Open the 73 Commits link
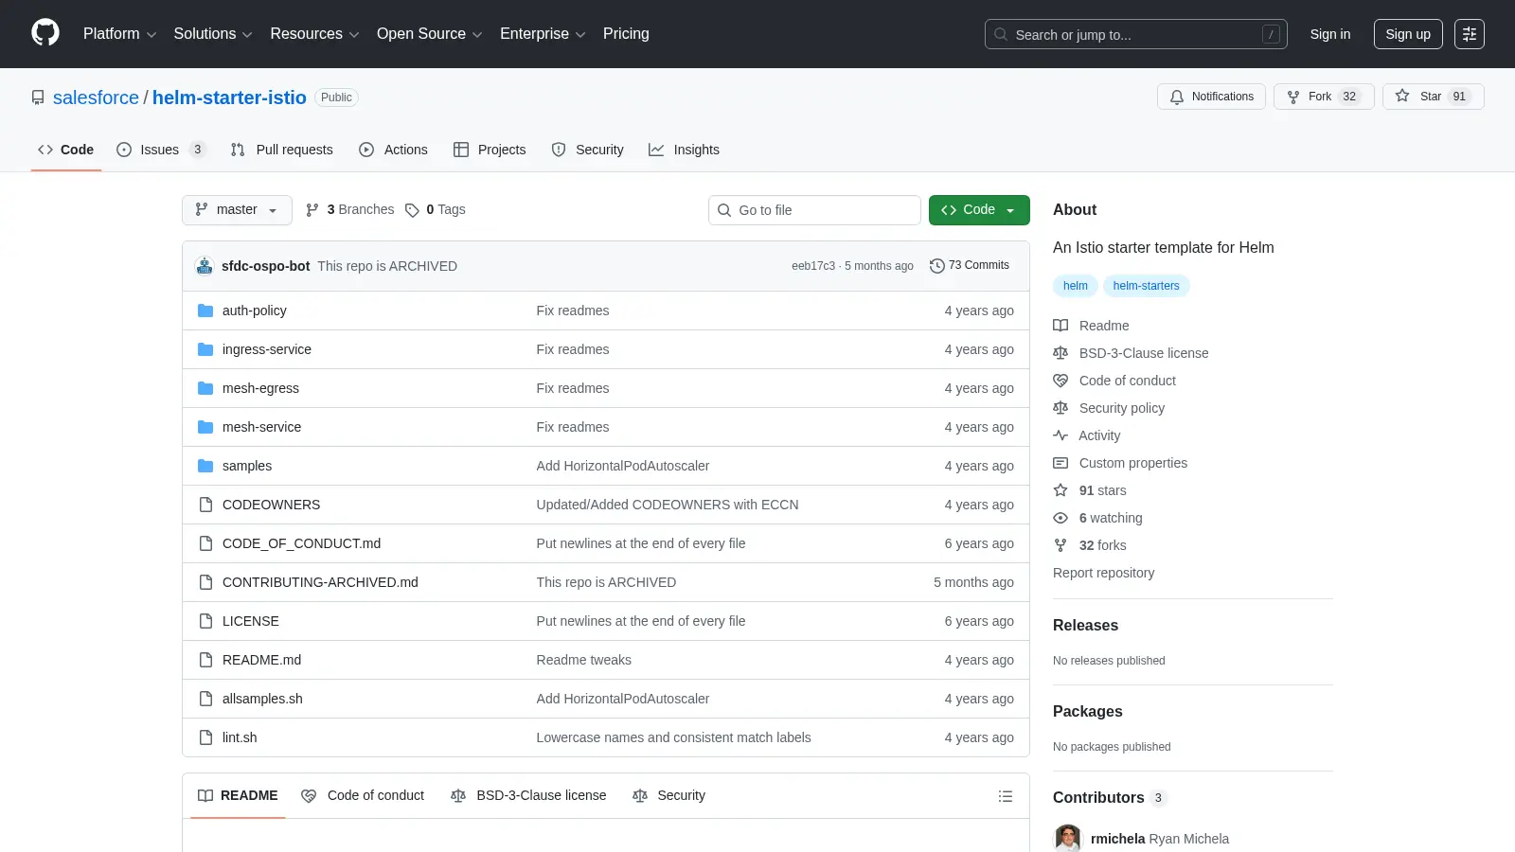The width and height of the screenshot is (1515, 852). pos(970,266)
